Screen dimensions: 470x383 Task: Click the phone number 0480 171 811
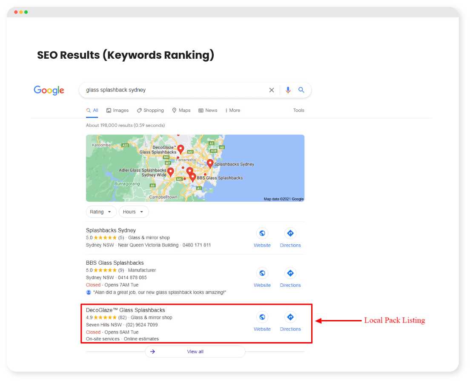tap(197, 245)
